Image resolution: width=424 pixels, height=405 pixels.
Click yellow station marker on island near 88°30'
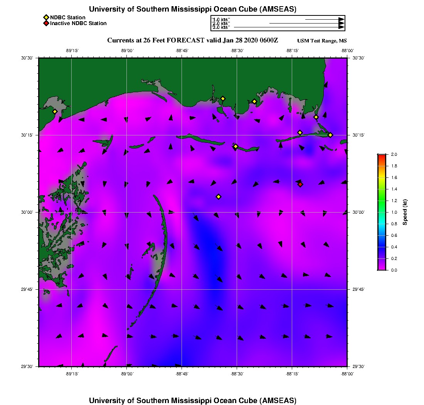236,146
